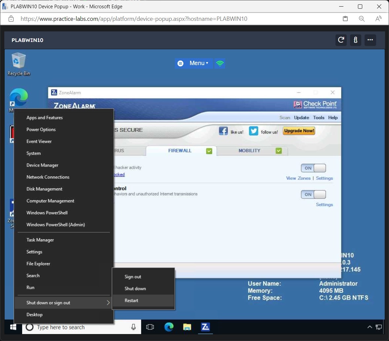Viewport: 389px width, 341px height.
Task: Switch off the firewall protection toggle
Action: pos(313,168)
